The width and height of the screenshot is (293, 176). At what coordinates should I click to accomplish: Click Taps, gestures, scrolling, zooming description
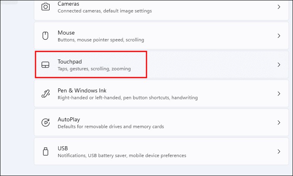94,69
